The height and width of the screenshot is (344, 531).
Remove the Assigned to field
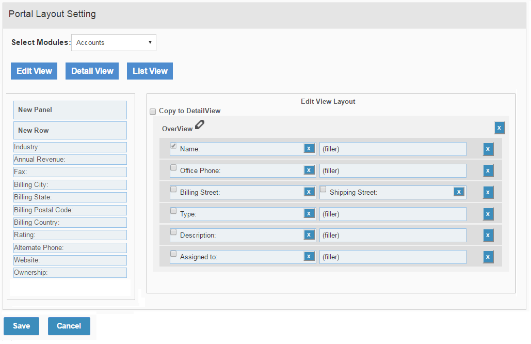pyautogui.click(x=309, y=257)
